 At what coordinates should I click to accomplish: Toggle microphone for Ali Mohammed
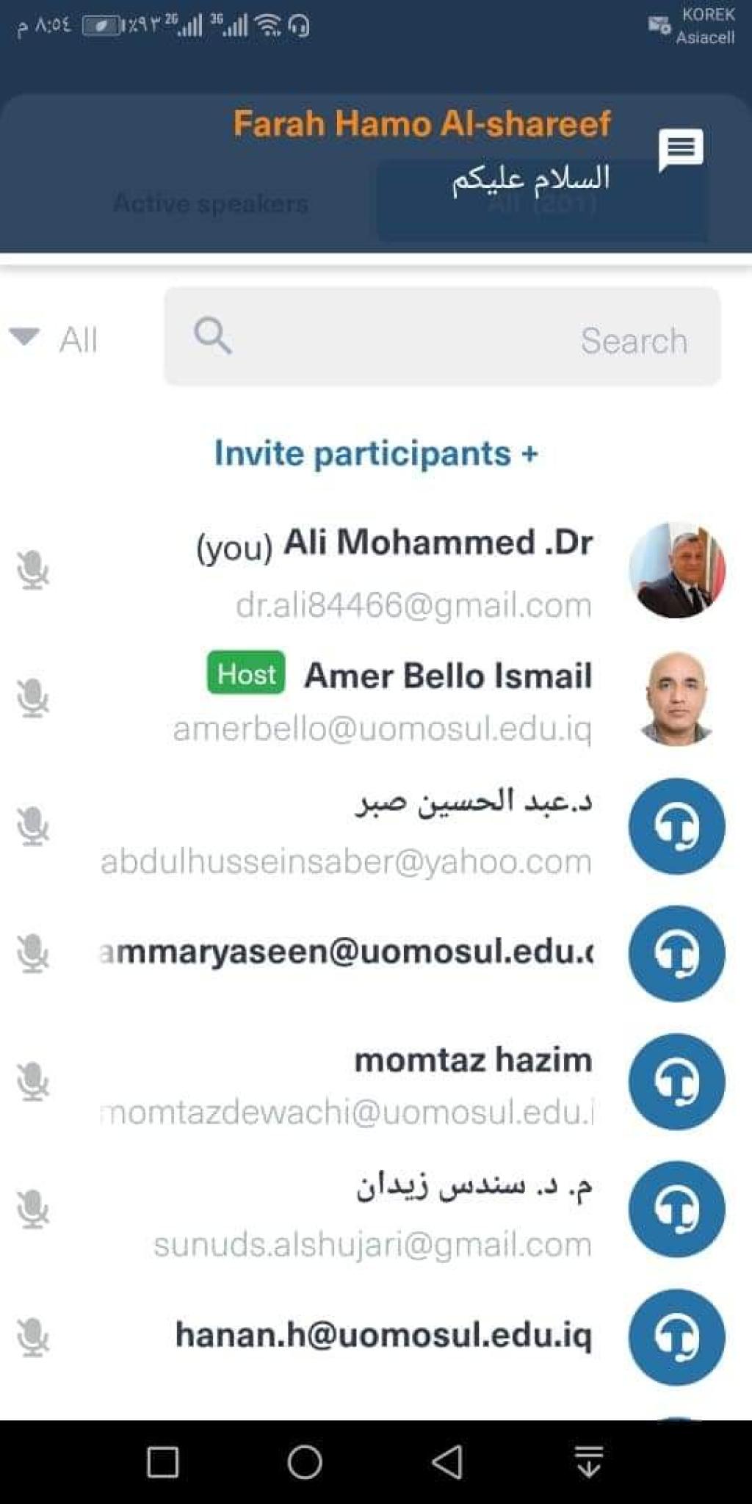33,571
